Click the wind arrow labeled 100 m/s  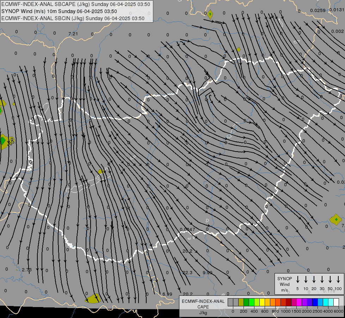(x=338, y=279)
